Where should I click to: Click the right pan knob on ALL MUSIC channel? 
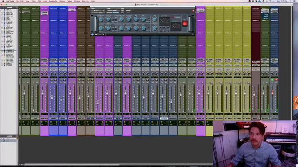(x=249, y=73)
